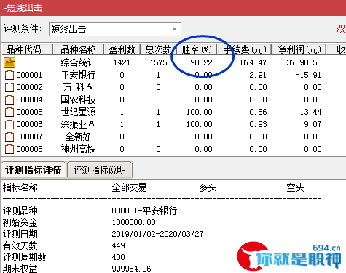Click the document icon beside 000006
The height and width of the screenshot is (273, 346).
(x=9, y=124)
